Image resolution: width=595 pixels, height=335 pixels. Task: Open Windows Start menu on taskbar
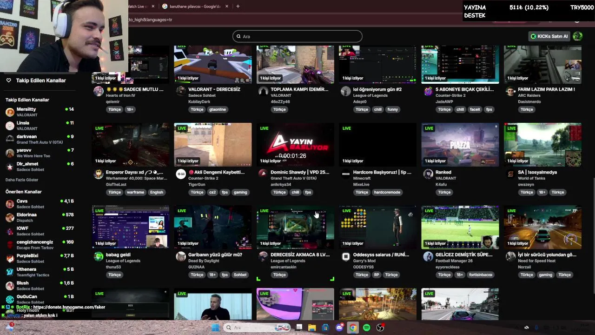coord(215,328)
